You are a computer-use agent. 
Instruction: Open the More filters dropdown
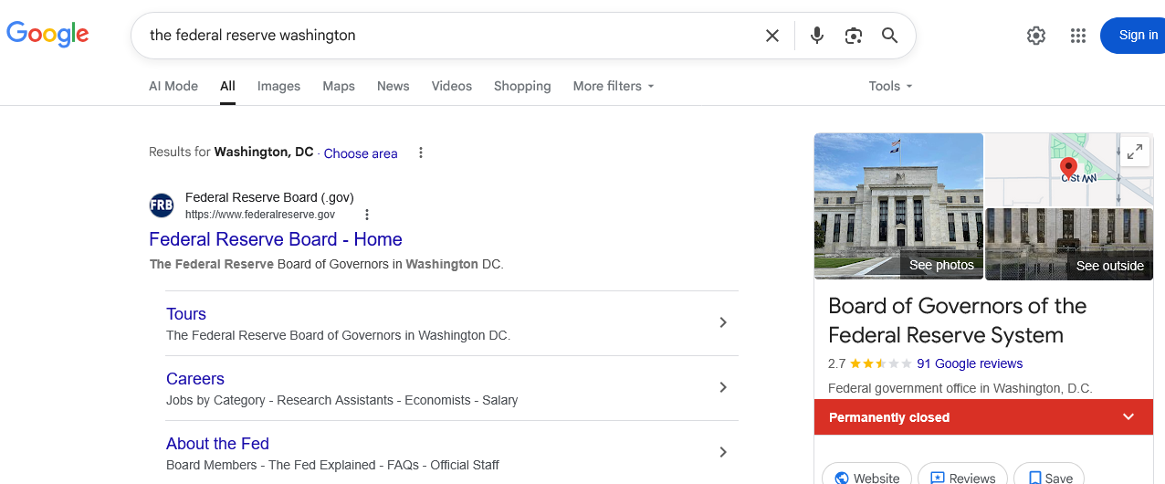click(x=614, y=86)
